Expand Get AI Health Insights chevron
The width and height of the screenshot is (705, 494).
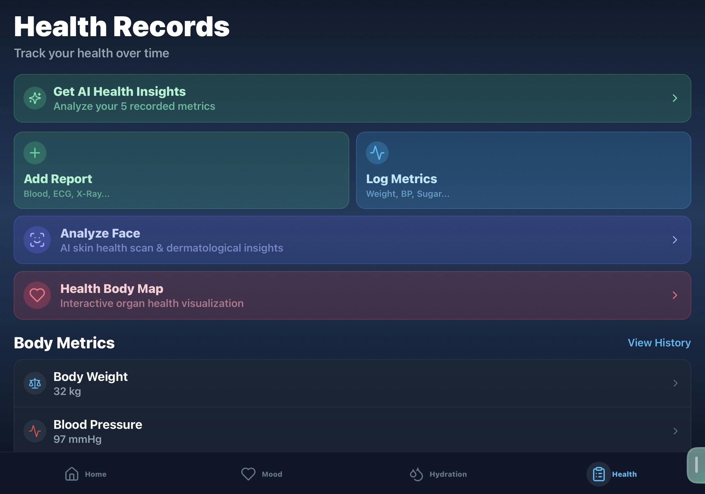675,98
